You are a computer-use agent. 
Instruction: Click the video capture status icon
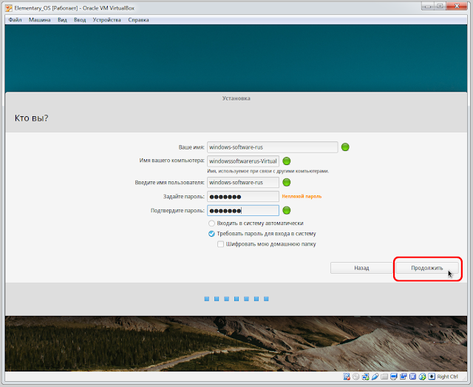[x=404, y=377]
